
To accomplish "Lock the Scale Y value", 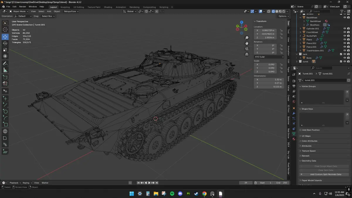I will 281,68.
